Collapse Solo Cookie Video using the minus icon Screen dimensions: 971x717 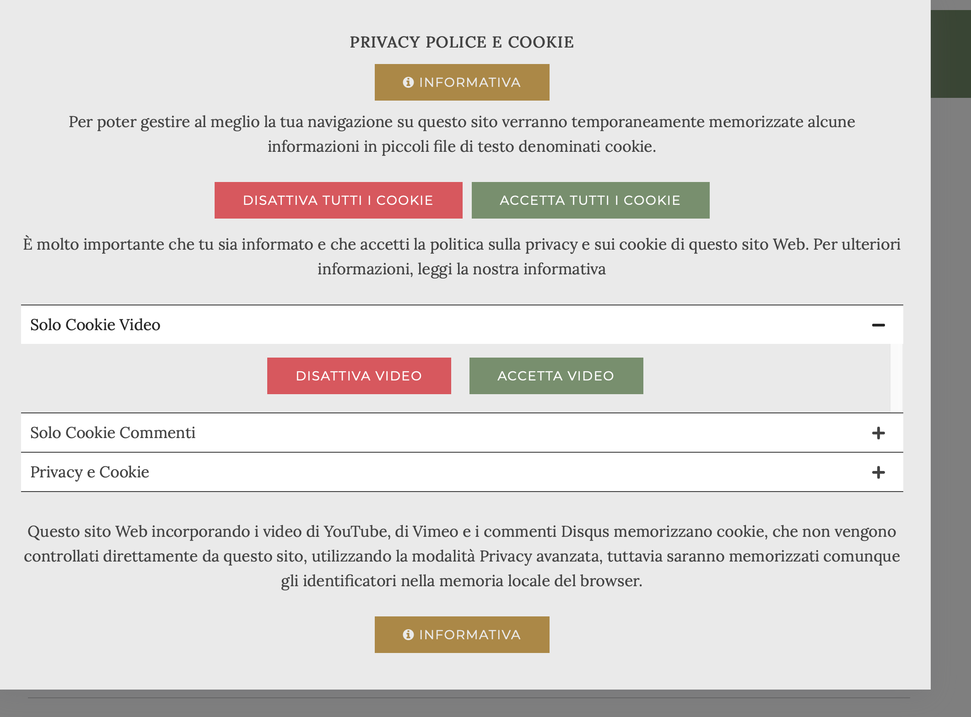tap(878, 325)
